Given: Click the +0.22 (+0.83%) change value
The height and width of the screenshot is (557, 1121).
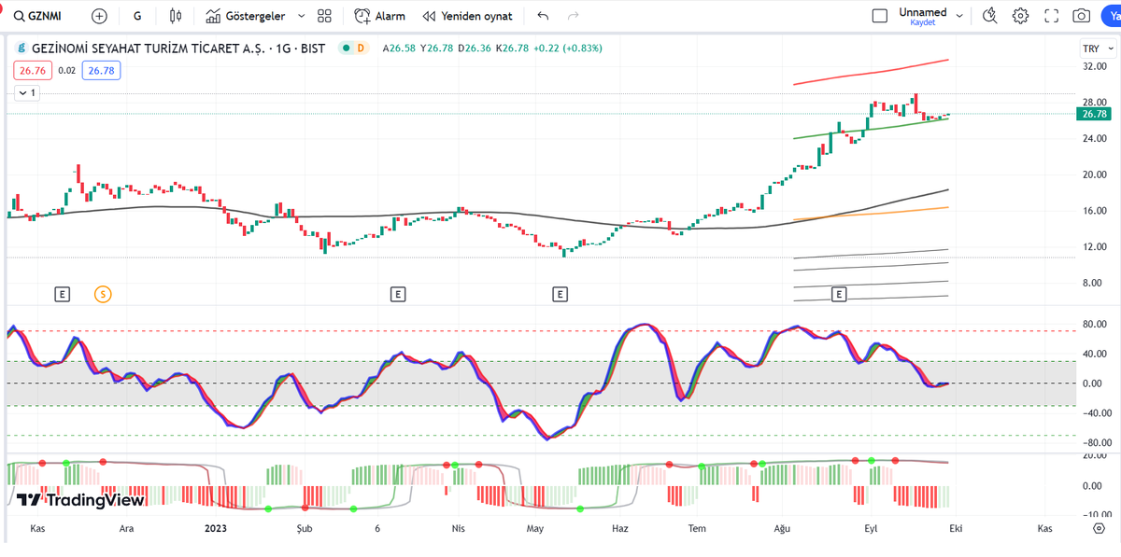Looking at the screenshot, I should pos(568,49).
